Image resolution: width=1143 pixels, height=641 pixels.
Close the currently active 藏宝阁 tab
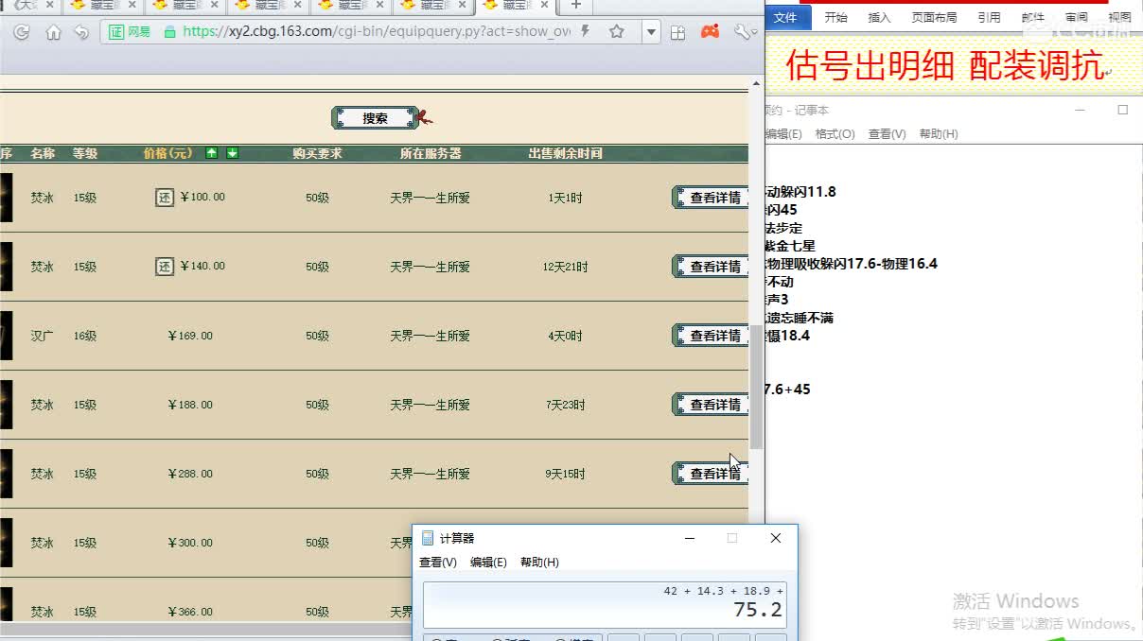pos(544,6)
